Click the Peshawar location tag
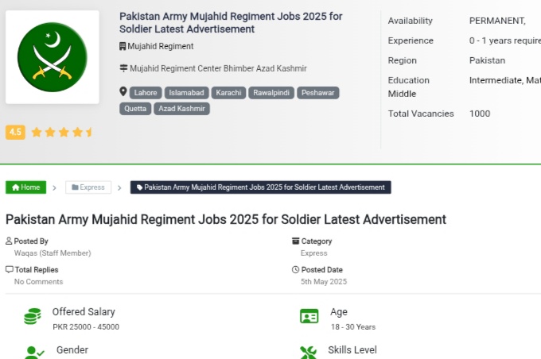Viewport: 541px width, 359px height. pyautogui.click(x=318, y=93)
